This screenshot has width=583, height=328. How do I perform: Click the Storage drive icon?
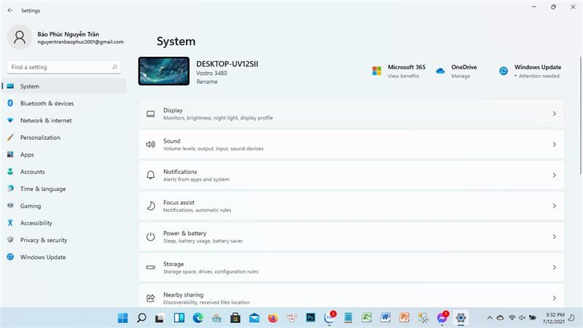(151, 268)
